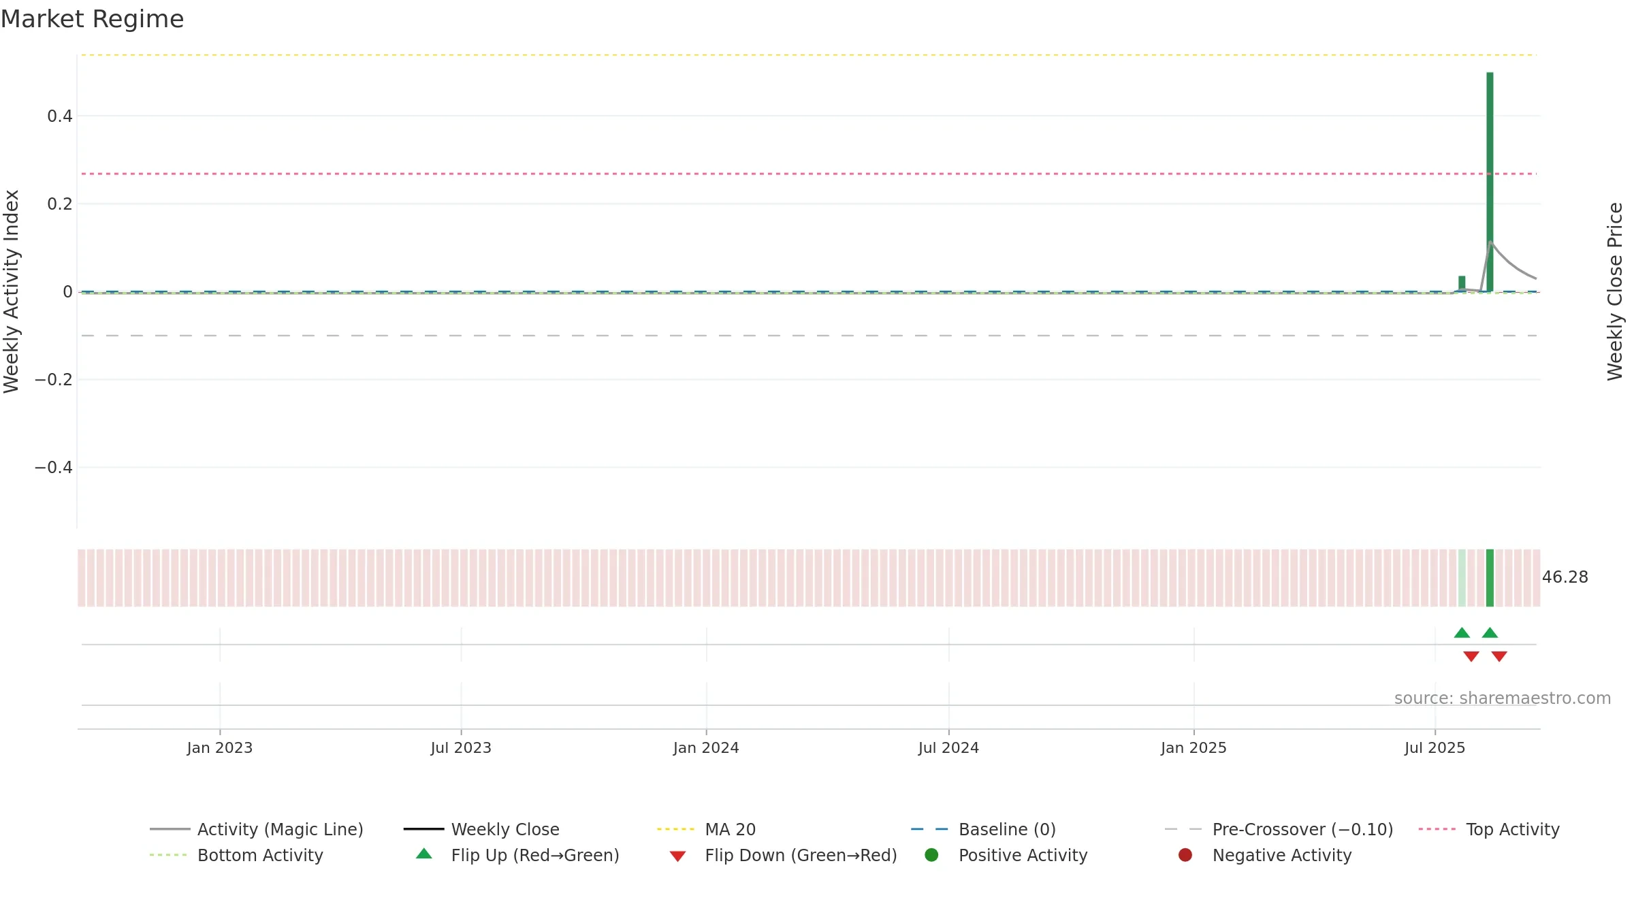
Task: Toggle the Bottom Activity legend entry
Action: 236,855
